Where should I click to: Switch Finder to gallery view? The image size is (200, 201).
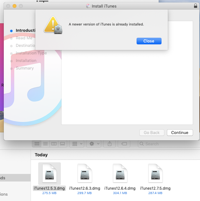tap(62, 144)
